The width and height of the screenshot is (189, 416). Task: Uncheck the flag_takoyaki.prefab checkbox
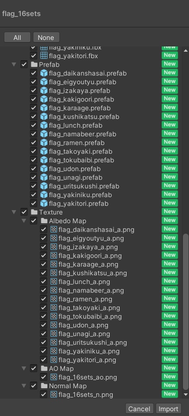[34, 152]
